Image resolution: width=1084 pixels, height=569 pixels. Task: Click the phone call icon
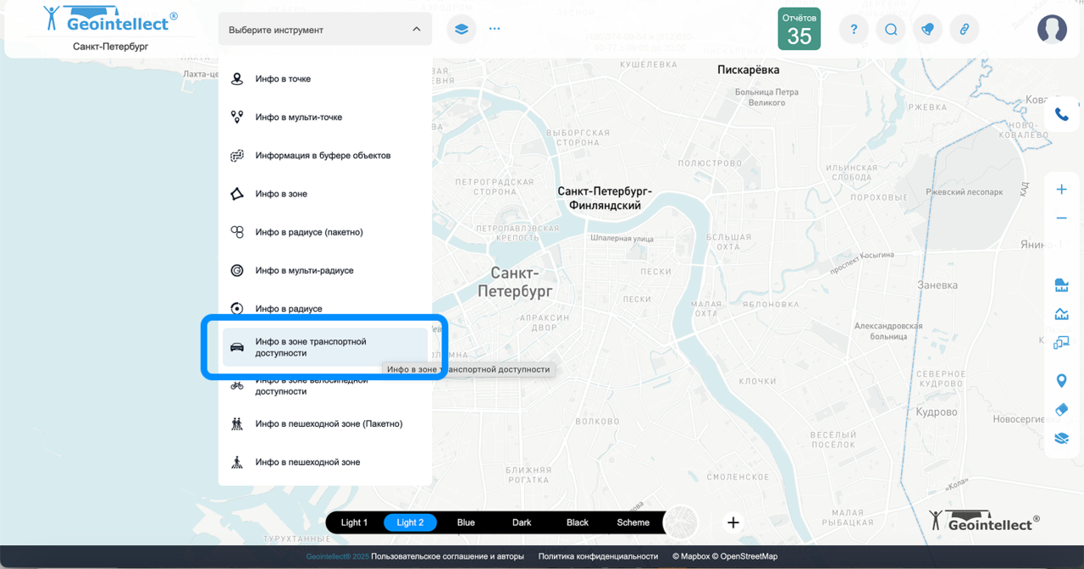1061,114
